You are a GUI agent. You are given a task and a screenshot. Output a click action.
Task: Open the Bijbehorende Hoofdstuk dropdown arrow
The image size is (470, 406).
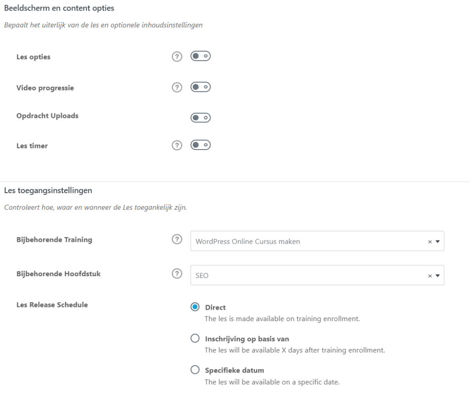pos(437,275)
